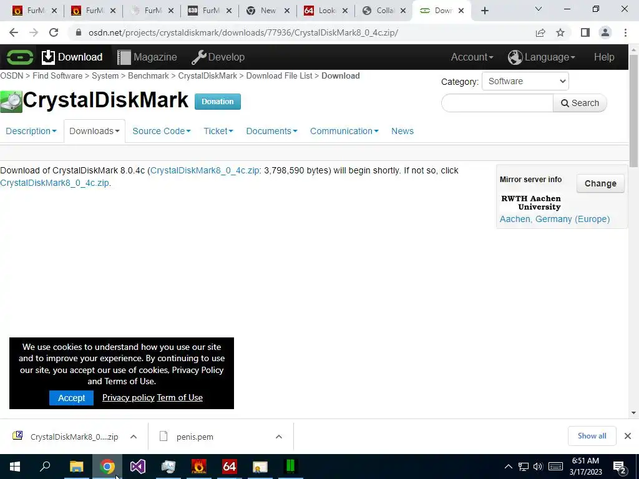
Task: Click the Search button
Action: 580,103
